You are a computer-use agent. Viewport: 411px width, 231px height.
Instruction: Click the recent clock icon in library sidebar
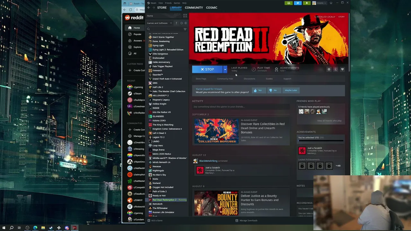tap(181, 23)
